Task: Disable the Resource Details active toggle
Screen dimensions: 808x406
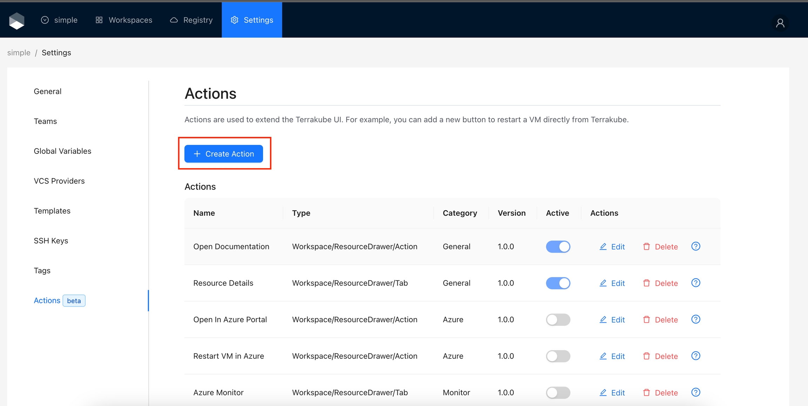Action: coord(558,283)
